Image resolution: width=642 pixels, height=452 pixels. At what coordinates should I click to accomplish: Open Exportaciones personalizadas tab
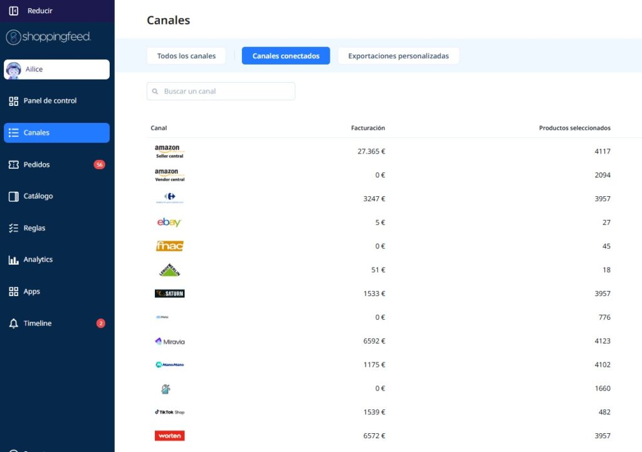pyautogui.click(x=398, y=56)
